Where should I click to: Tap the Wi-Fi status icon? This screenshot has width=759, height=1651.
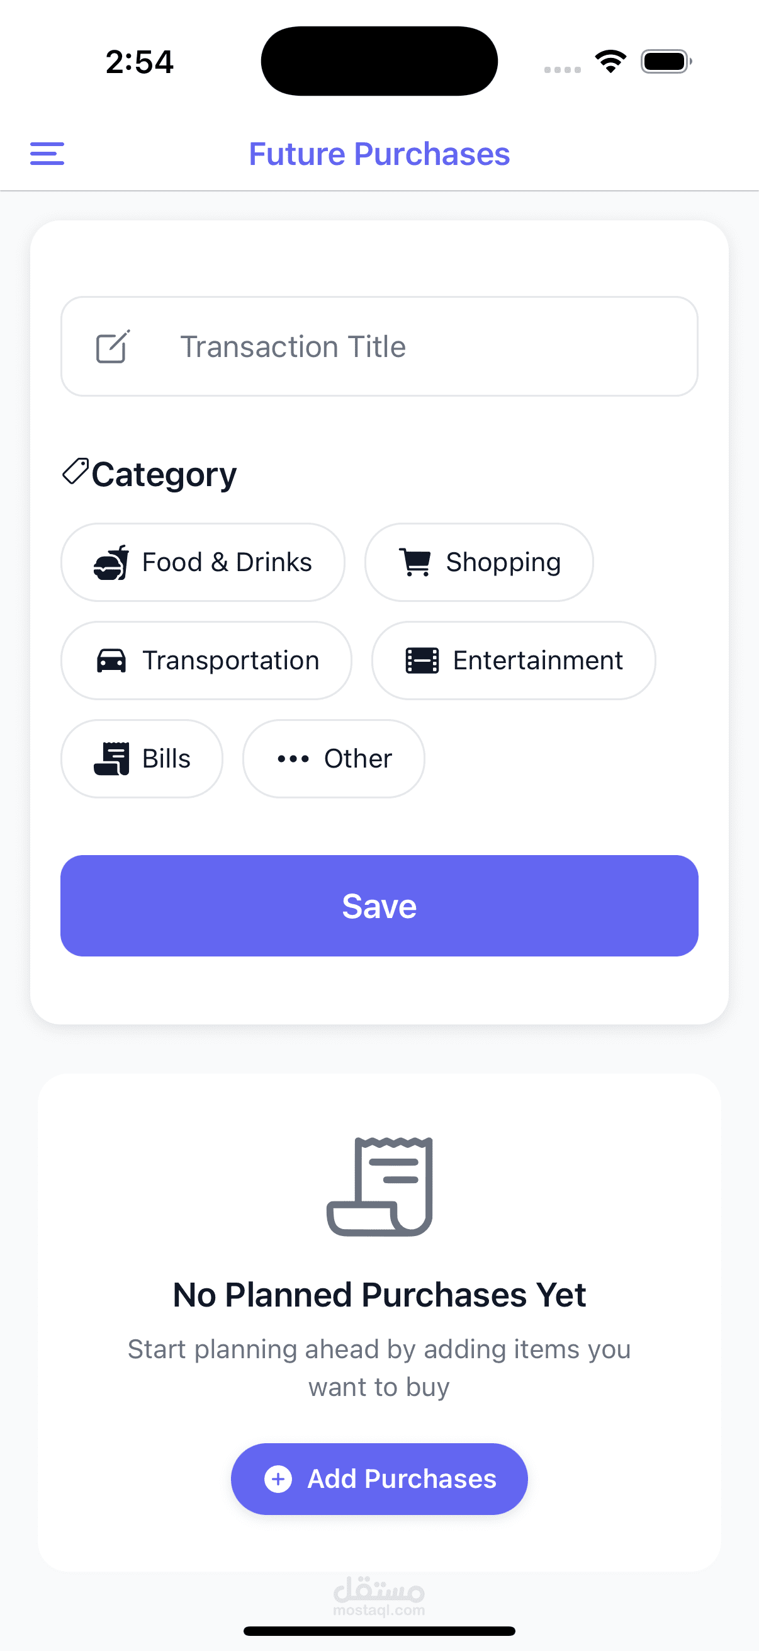click(610, 62)
